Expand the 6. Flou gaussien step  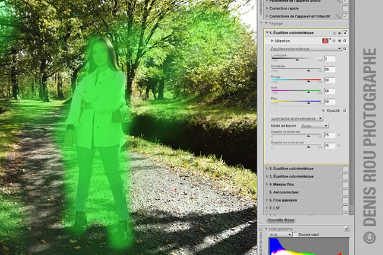[267, 200]
